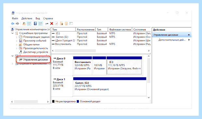
Task: Open Help via the blue question-mark icon
Action: pyautogui.click(x=35, y=24)
